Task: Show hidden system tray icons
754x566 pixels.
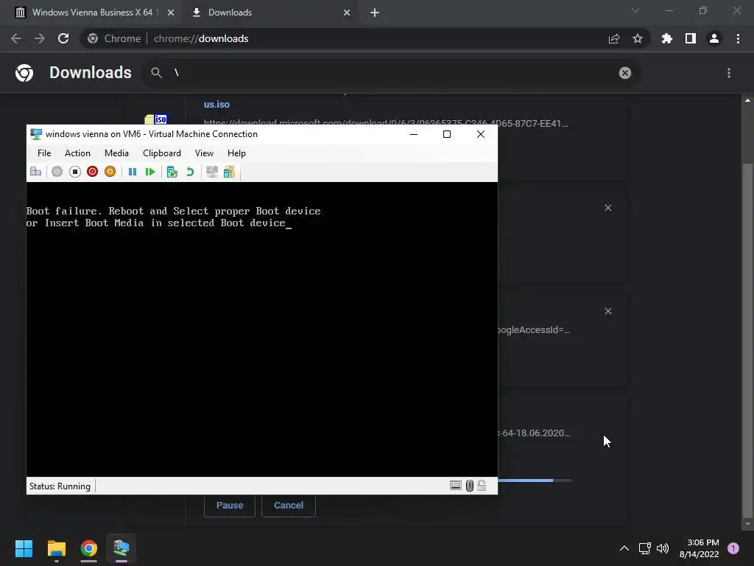Action: (624, 548)
